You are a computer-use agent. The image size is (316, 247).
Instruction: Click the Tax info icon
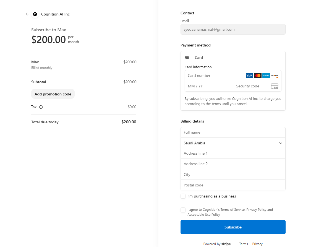pyautogui.click(x=41, y=107)
